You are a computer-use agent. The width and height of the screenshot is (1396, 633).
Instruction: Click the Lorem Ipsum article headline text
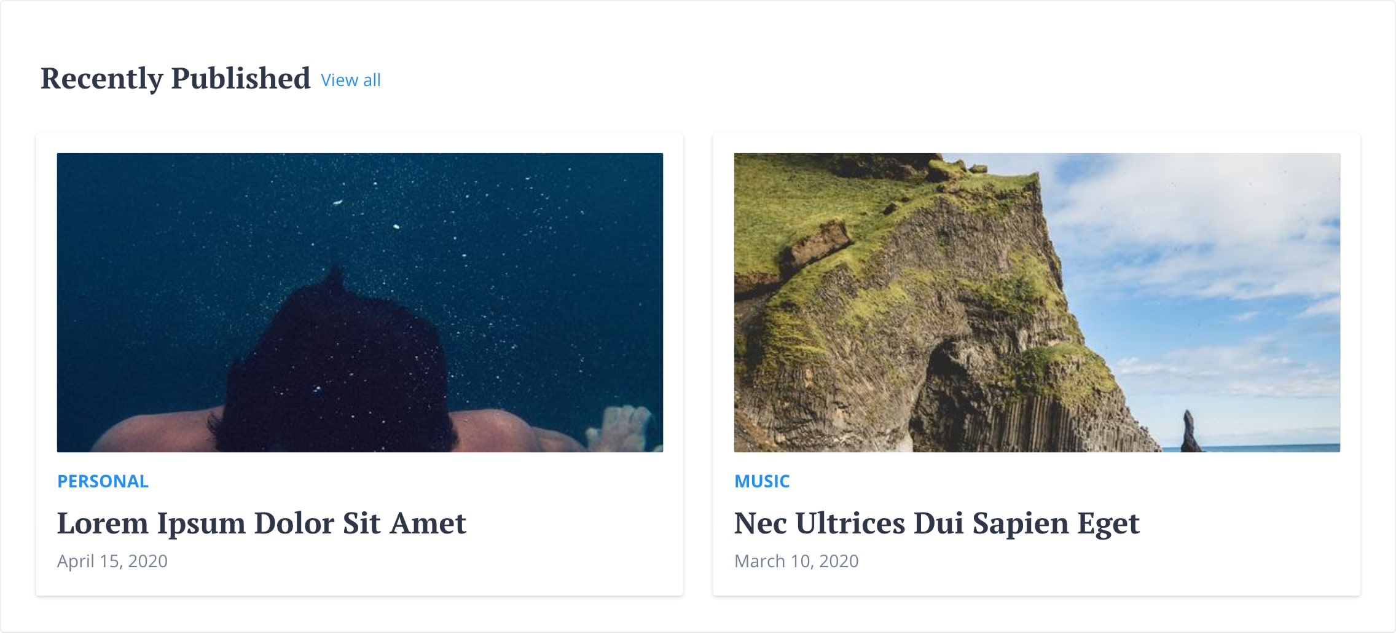(261, 524)
